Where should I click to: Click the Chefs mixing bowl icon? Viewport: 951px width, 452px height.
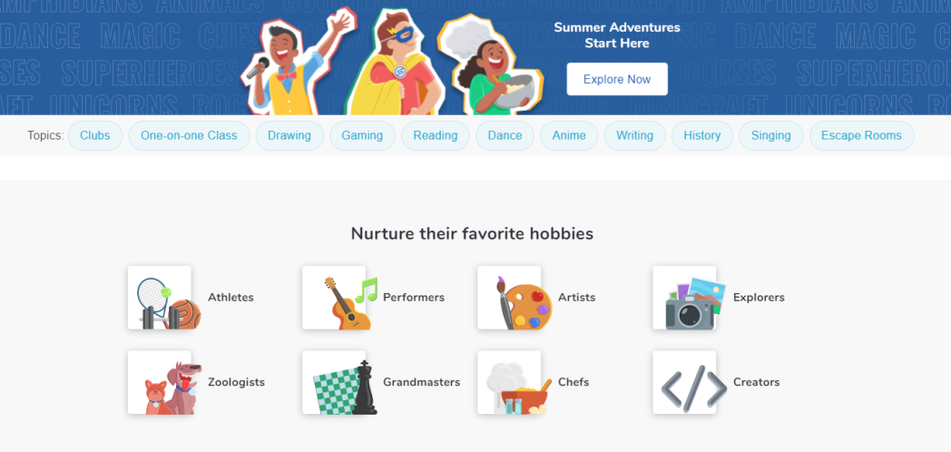pyautogui.click(x=514, y=383)
